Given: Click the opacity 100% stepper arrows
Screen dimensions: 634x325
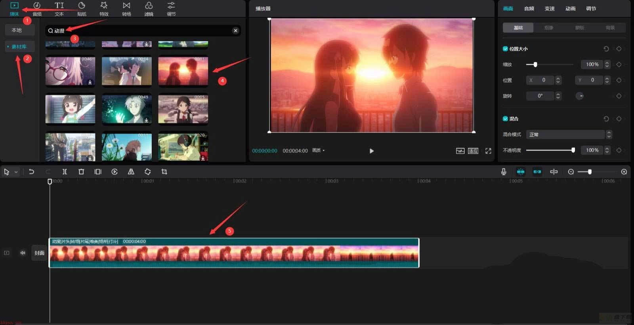Looking at the screenshot, I should [x=607, y=150].
